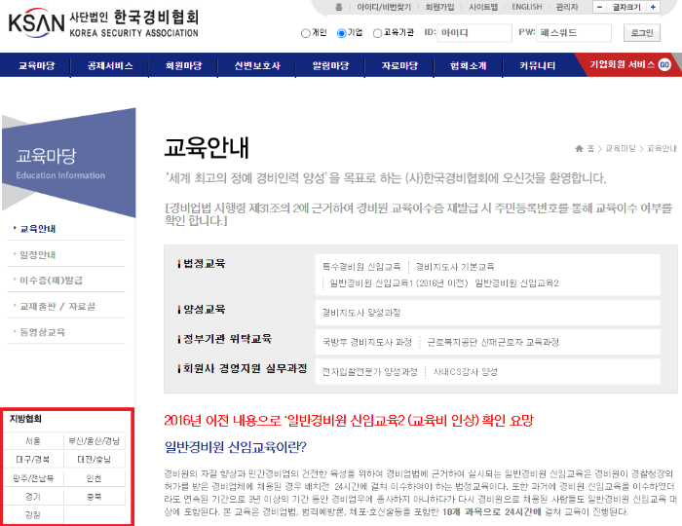Open 대전/충남 regional association
Viewport: 682px width, 526px height.
click(94, 460)
